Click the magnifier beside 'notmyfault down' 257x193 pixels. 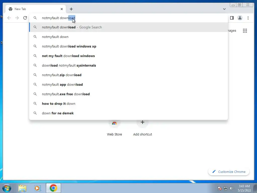tap(35, 37)
